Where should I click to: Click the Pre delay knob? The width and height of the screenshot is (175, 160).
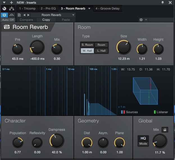[17, 49]
